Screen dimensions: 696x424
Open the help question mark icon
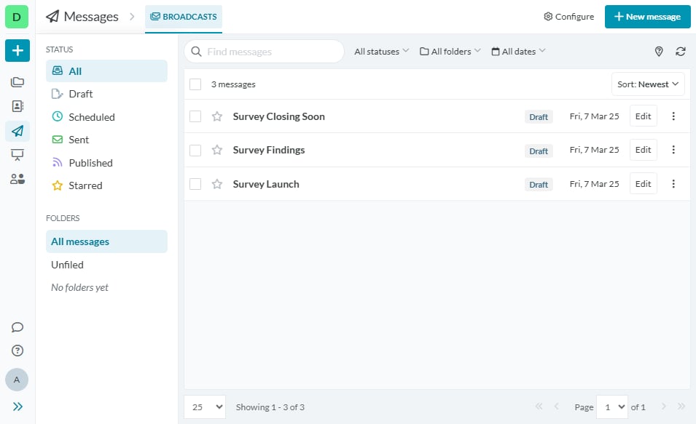[17, 351]
